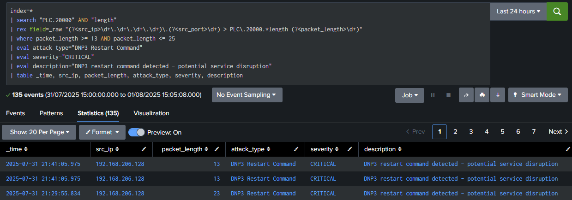
Task: Open the Job menu
Action: tap(409, 95)
